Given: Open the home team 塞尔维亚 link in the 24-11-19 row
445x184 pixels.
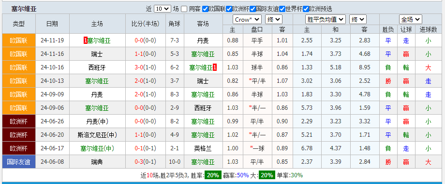Looking at the screenshot, I should pyautogui.click(x=99, y=40).
